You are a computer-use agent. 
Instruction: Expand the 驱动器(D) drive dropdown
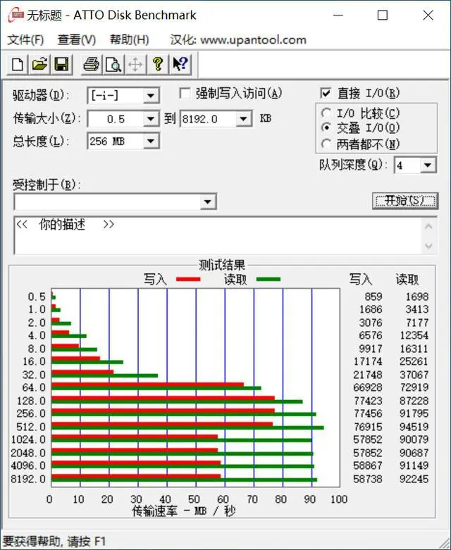pos(151,95)
